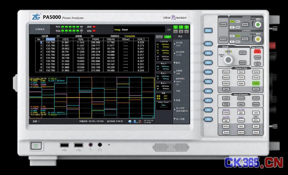Viewport: 288px width, 175px height.
Task: Click the AVG button
Action: click(256, 113)
